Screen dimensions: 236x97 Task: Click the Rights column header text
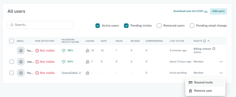[x=198, y=41]
